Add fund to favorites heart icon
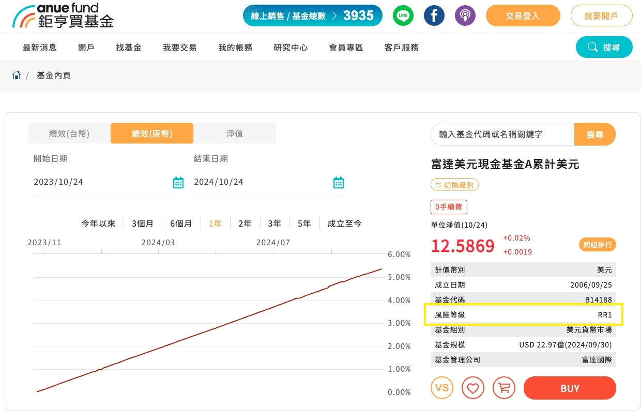641x413 pixels. [x=473, y=388]
